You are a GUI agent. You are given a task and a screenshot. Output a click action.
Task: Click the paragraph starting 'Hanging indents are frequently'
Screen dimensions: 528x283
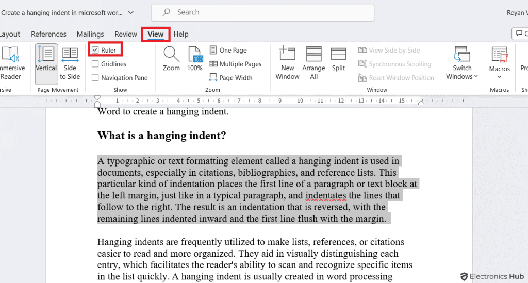[255, 259]
